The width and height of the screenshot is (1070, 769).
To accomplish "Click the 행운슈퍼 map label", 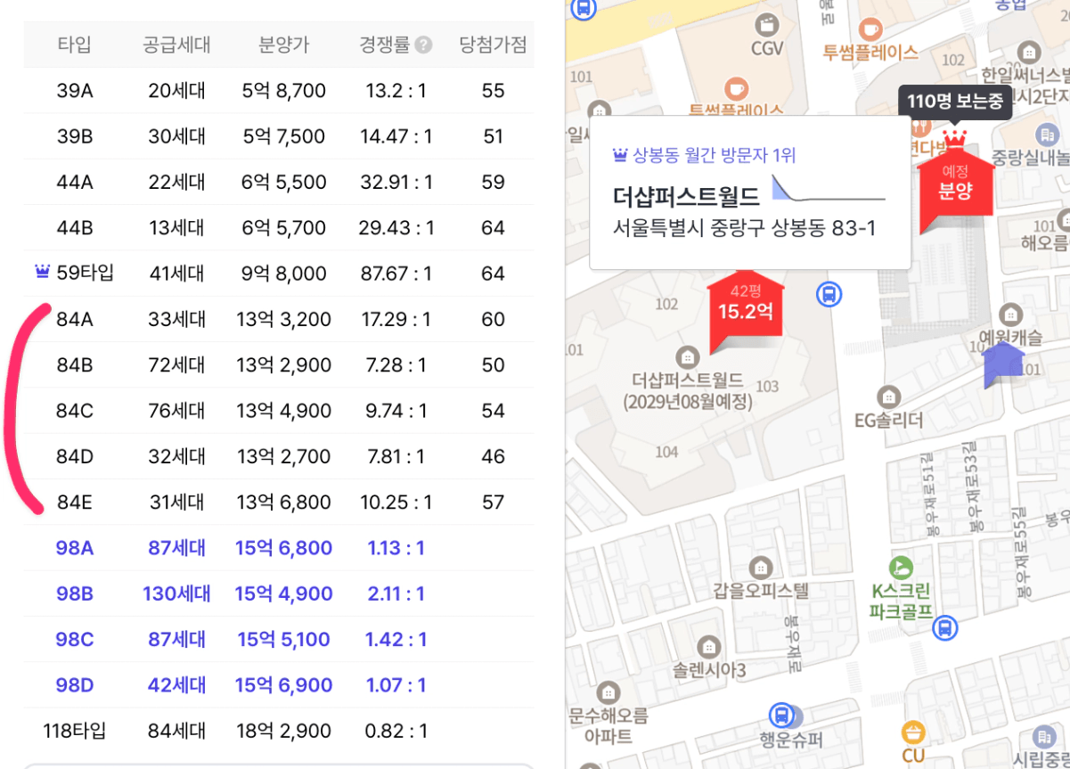I will pos(791,740).
